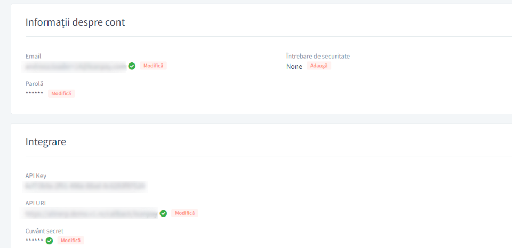Click the green checkmark beside Cuvânt secret
512x248 pixels.
pyautogui.click(x=49, y=241)
